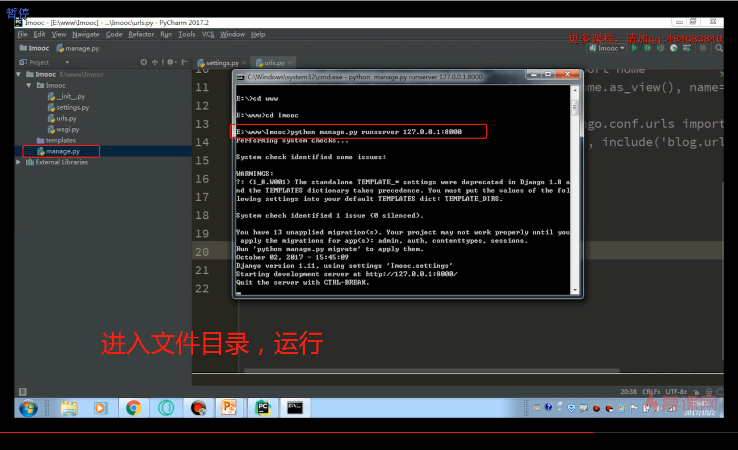This screenshot has width=738, height=450.
Task: Switch to PyCharm via taskbar icon
Action: point(263,408)
